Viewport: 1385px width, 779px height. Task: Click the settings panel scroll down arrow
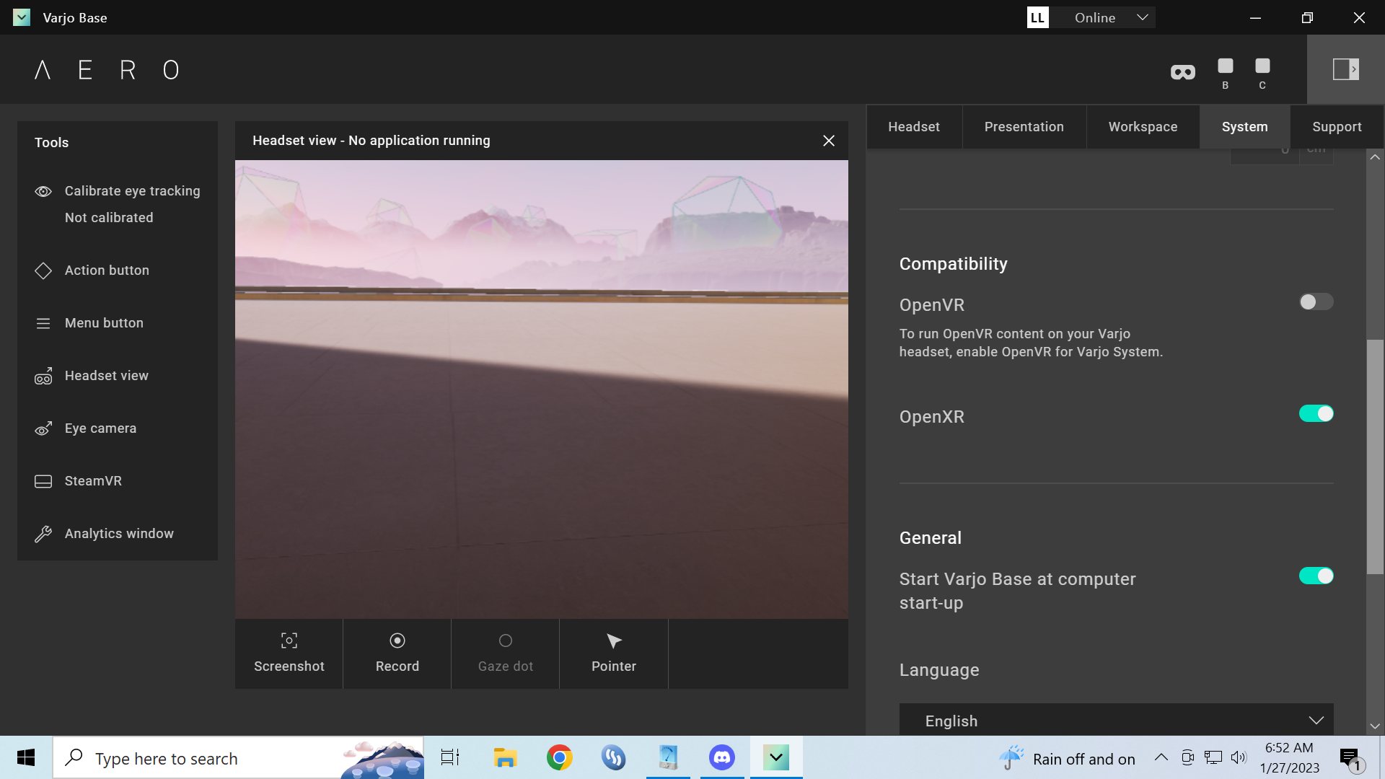(x=1375, y=726)
